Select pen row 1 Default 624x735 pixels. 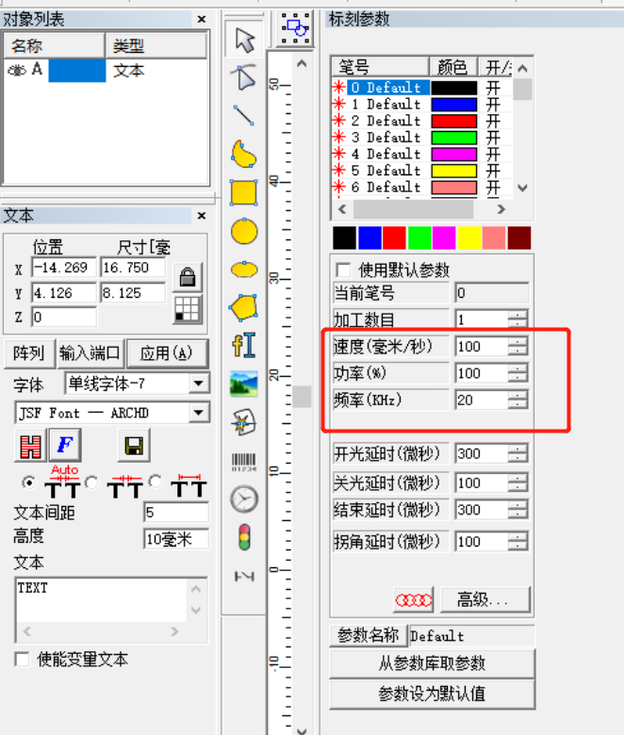coord(387,104)
